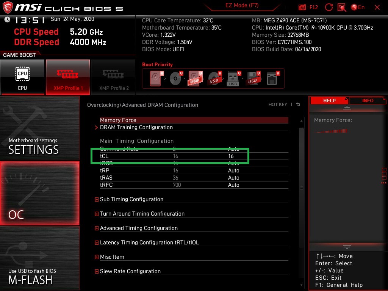Screen dimensions: 388x291
Task: Click the triple-arrow icon at right screen edge
Action: (383, 183)
